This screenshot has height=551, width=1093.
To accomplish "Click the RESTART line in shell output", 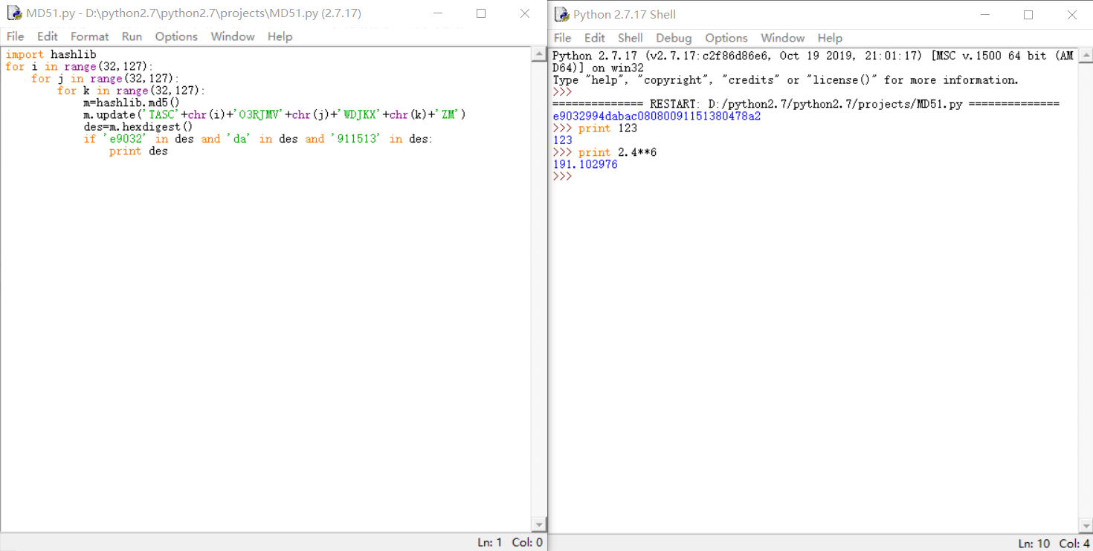I will [x=806, y=104].
